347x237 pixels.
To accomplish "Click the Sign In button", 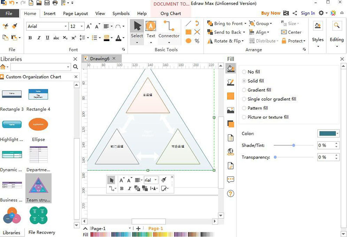I will tap(308, 13).
